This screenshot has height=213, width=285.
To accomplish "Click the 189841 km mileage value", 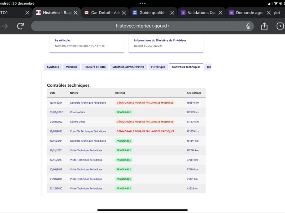I will [x=193, y=103].
